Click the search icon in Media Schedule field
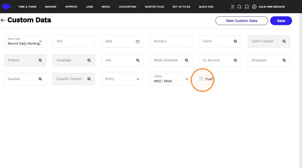 [x=187, y=60]
